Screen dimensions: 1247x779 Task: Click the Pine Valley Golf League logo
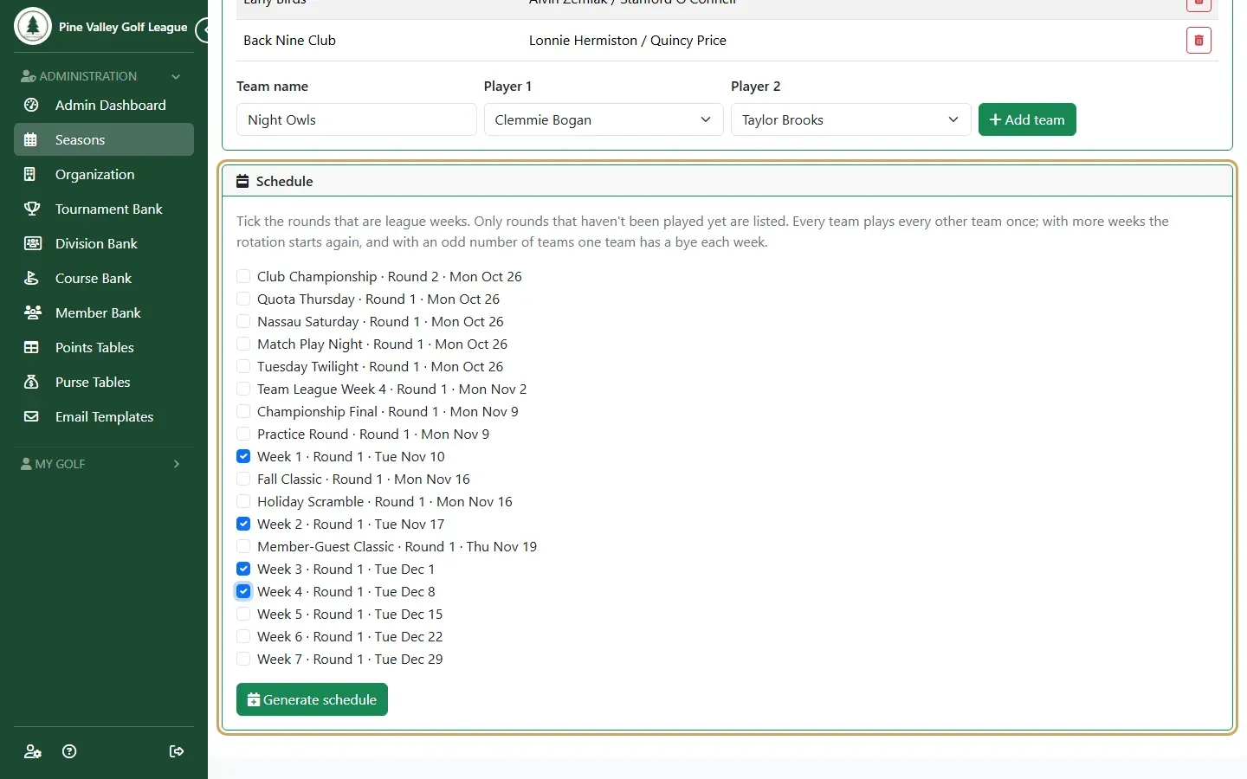tap(33, 26)
